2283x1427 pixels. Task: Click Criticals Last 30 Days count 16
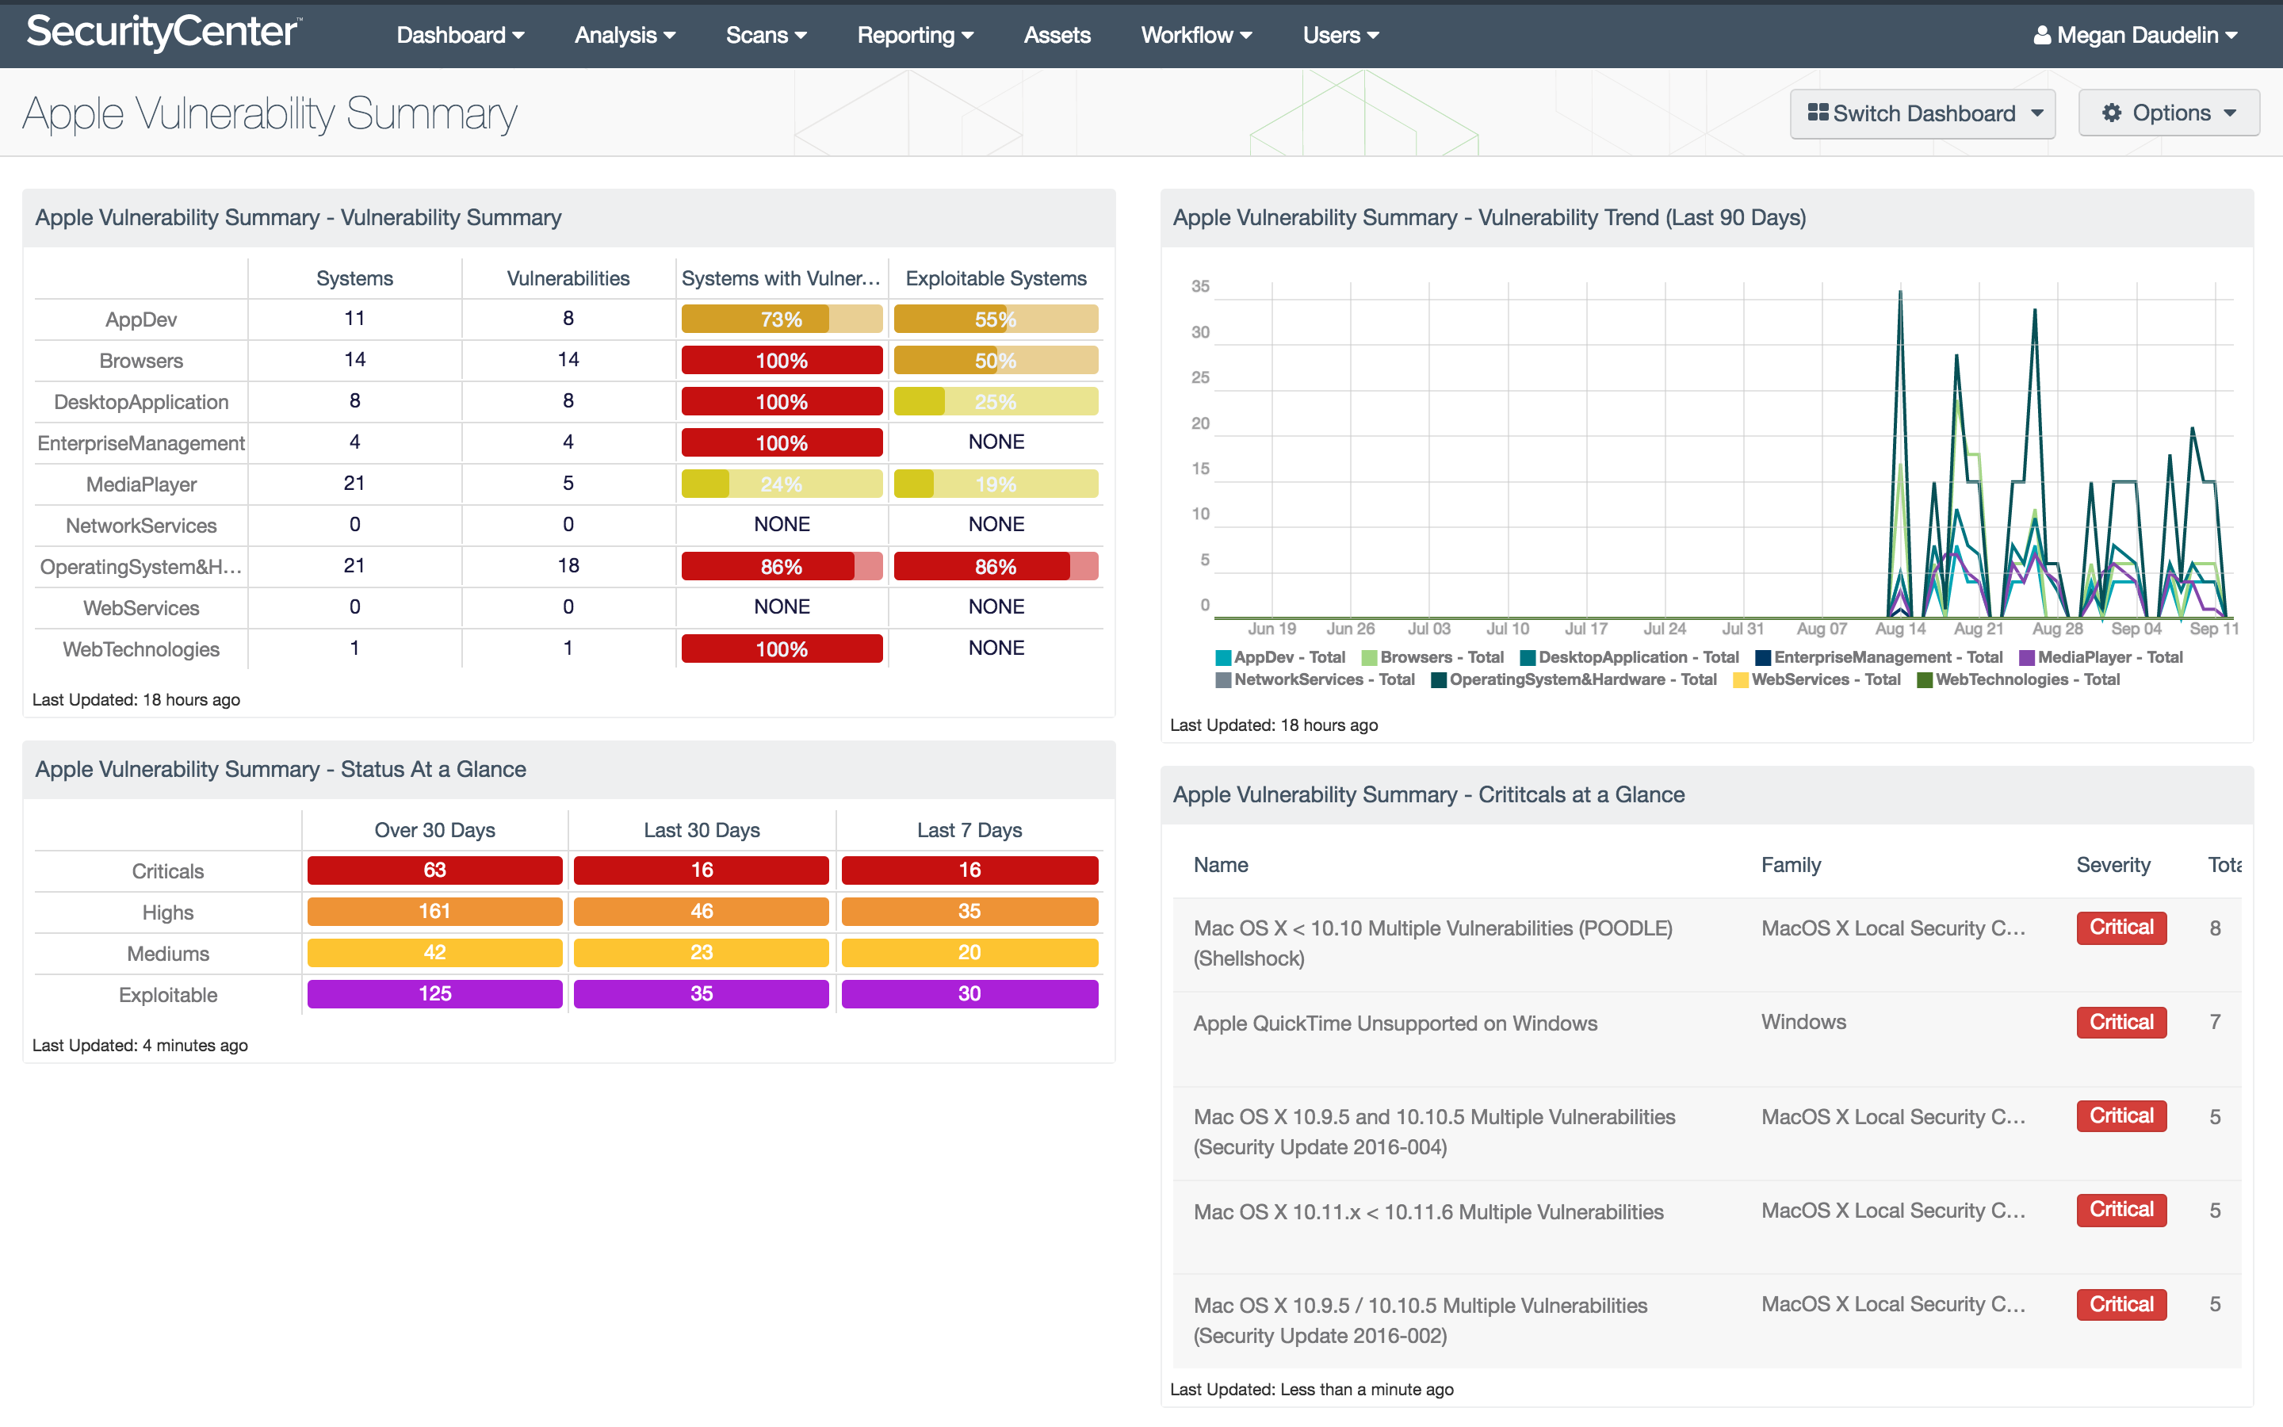(x=701, y=870)
